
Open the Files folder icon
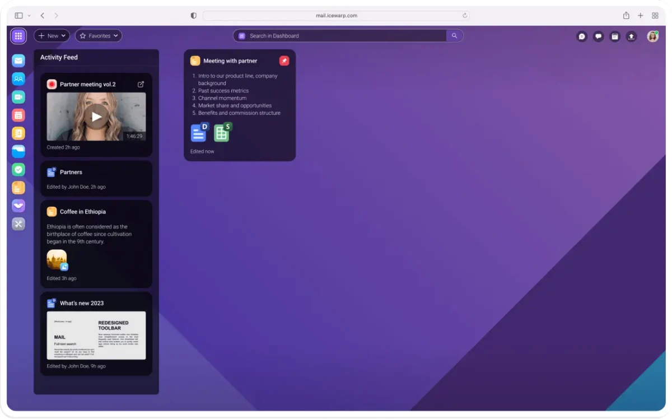(x=18, y=151)
